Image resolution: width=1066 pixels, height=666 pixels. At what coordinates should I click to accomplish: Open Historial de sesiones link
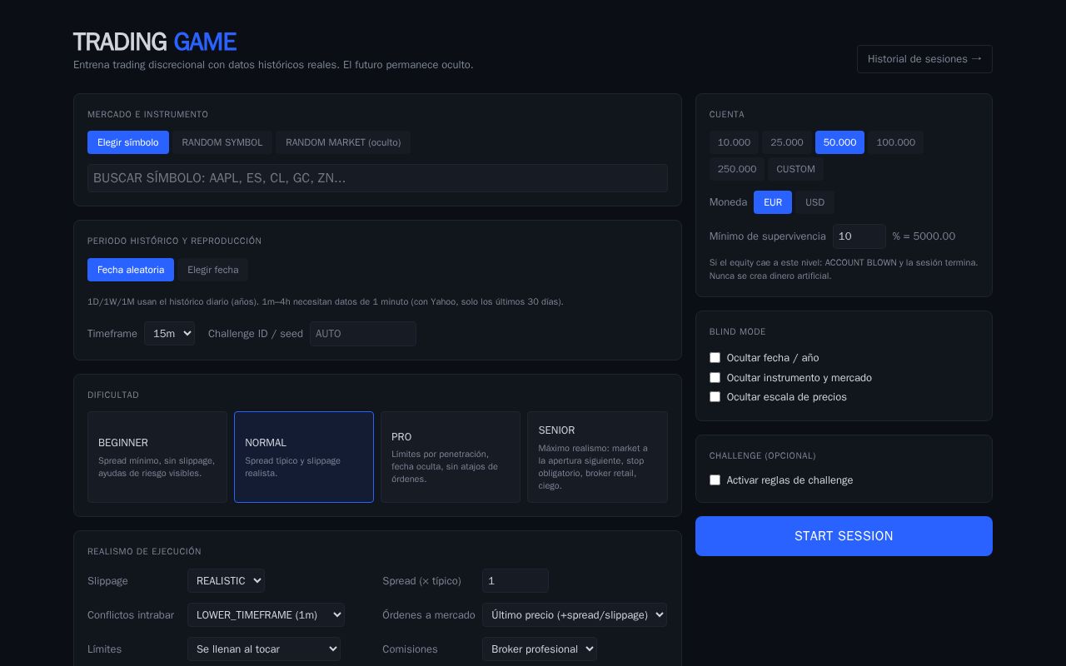(924, 59)
